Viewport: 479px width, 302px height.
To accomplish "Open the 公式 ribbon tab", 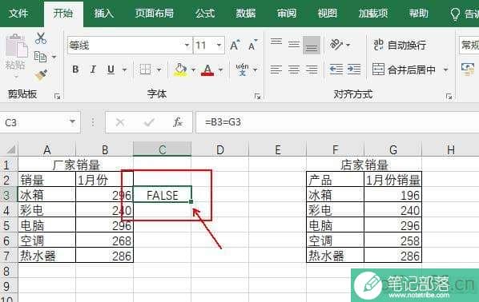I will click(x=205, y=13).
